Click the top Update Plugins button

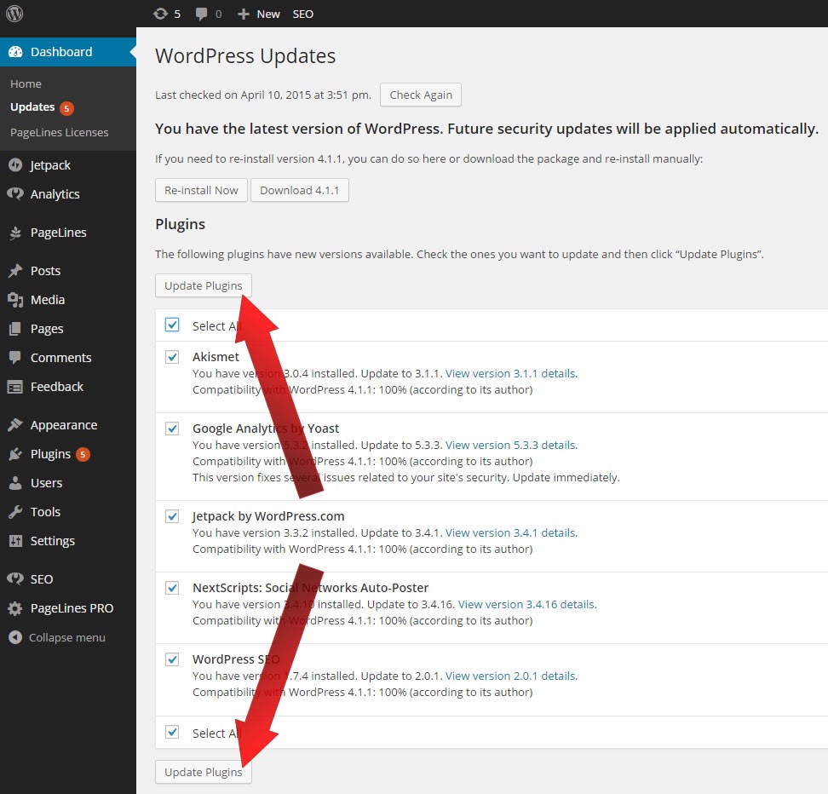[203, 285]
